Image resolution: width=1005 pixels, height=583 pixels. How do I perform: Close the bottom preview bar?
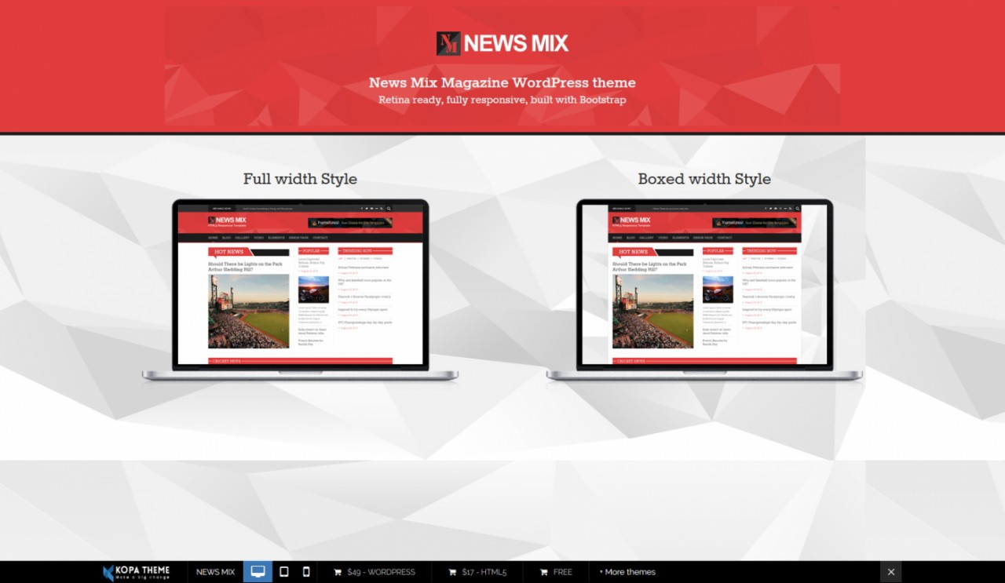[x=890, y=572]
